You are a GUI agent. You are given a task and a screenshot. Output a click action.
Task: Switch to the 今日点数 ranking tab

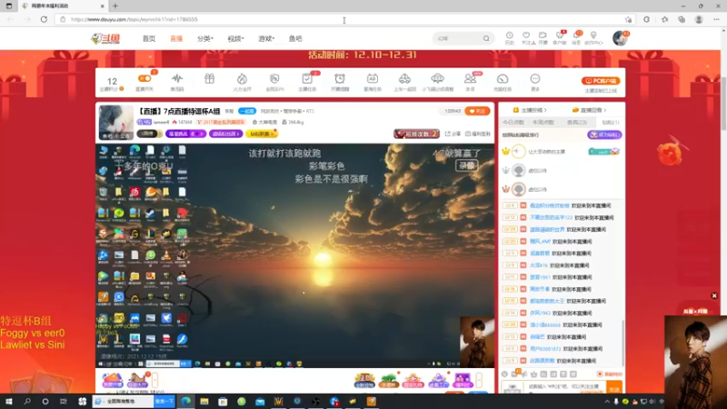[513, 123]
